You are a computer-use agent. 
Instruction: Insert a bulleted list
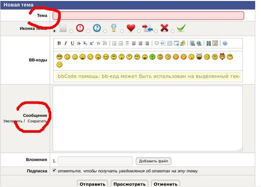coord(114,44)
